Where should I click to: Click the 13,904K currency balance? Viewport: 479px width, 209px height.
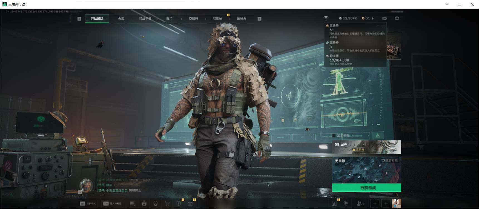click(x=348, y=18)
